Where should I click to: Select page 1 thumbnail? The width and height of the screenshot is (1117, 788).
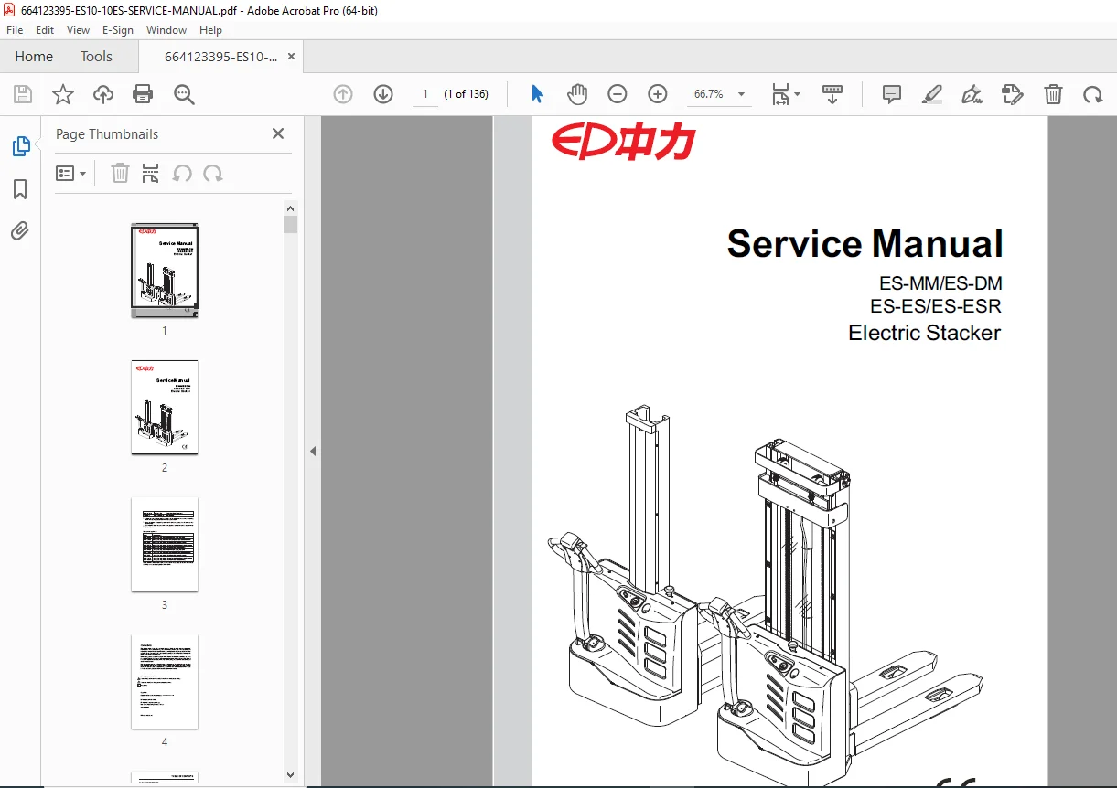(165, 271)
